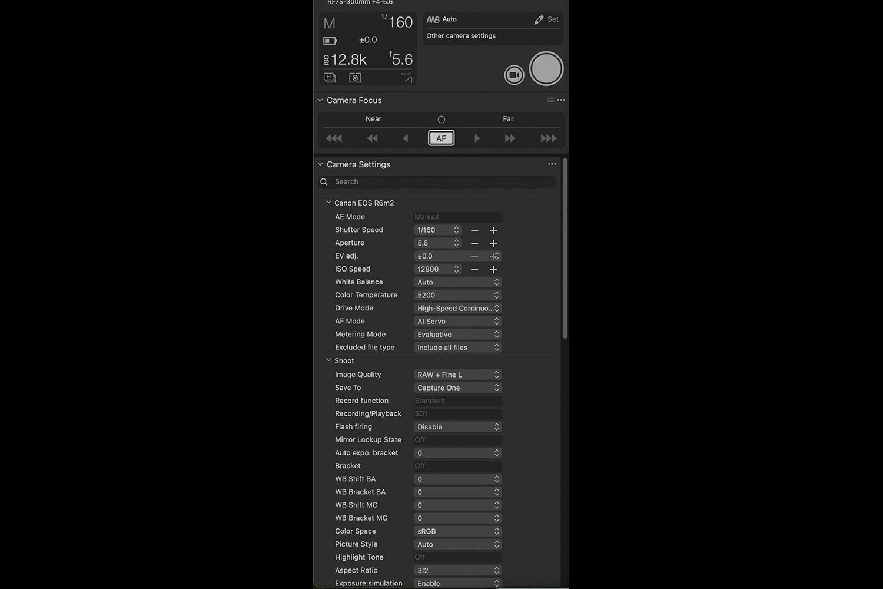Screen dimensions: 883x589
Task: Click the Camera Settings search field
Action: [441, 182]
